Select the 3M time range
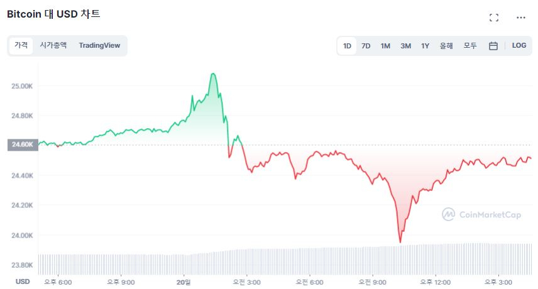Image resolution: width=538 pixels, height=289 pixels. 405,46
